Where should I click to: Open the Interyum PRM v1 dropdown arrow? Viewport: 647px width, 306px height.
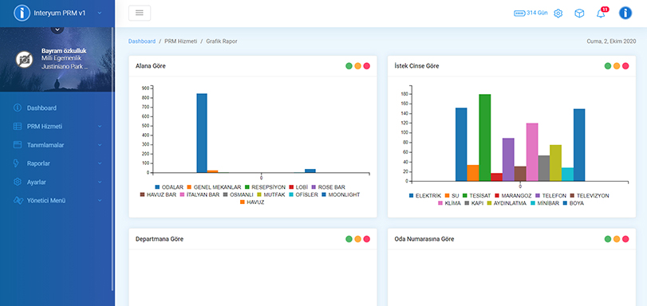pyautogui.click(x=100, y=14)
